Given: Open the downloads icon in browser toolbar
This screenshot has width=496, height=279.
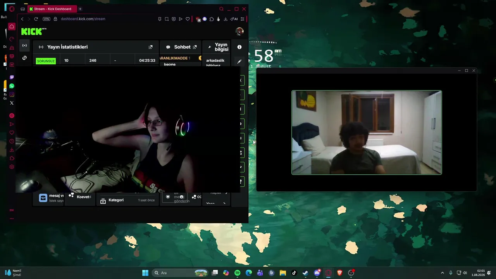Looking at the screenshot, I should pos(226,19).
